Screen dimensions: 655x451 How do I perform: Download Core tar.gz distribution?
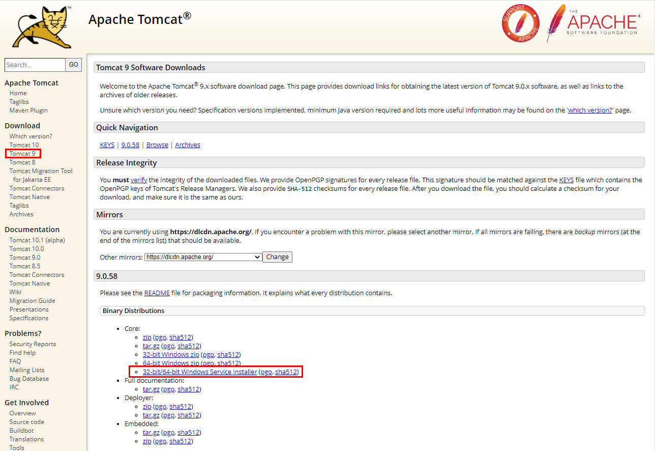click(151, 346)
